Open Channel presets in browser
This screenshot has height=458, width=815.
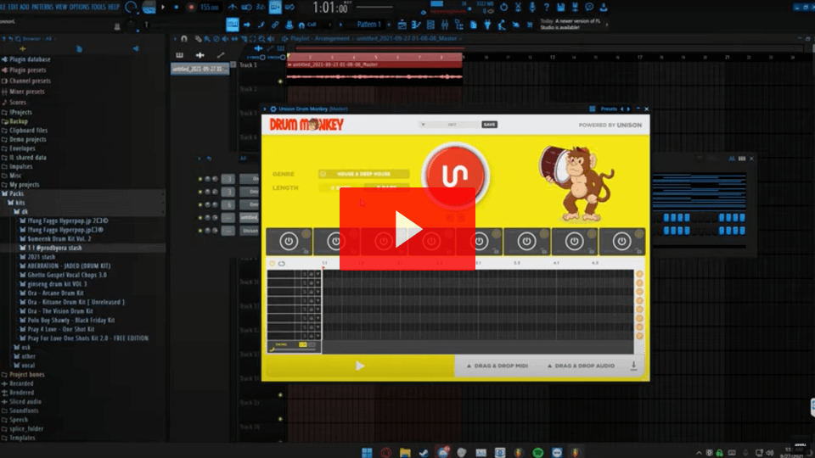point(30,81)
